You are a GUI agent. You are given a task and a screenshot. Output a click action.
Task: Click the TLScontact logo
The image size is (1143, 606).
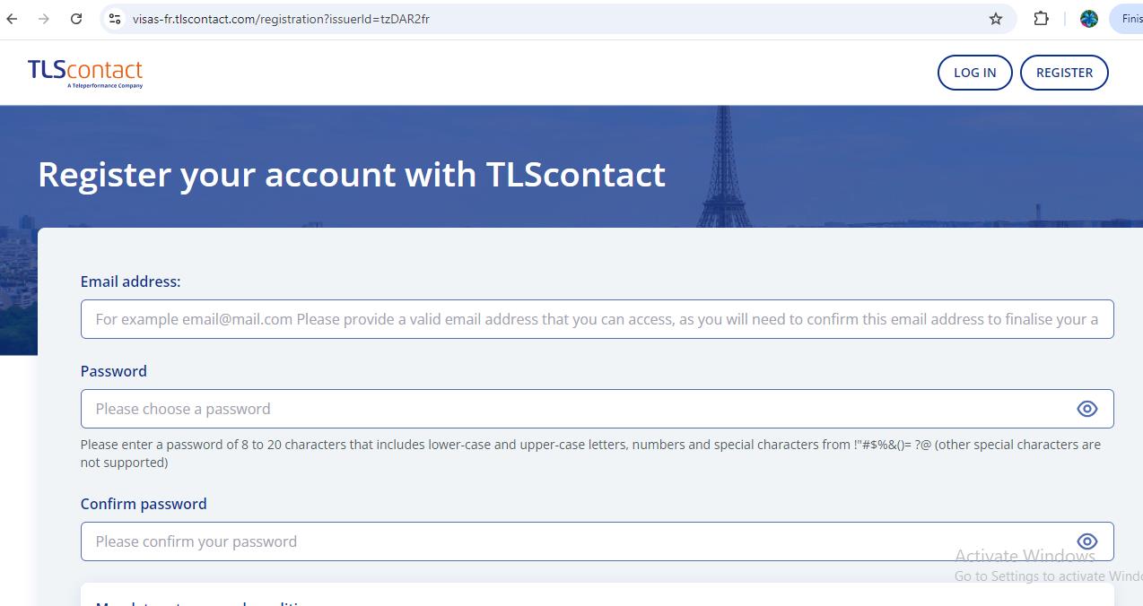click(85, 72)
